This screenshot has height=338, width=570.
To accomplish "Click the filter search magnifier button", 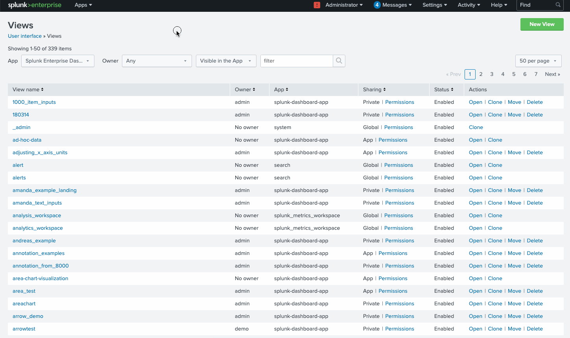I will (339, 61).
